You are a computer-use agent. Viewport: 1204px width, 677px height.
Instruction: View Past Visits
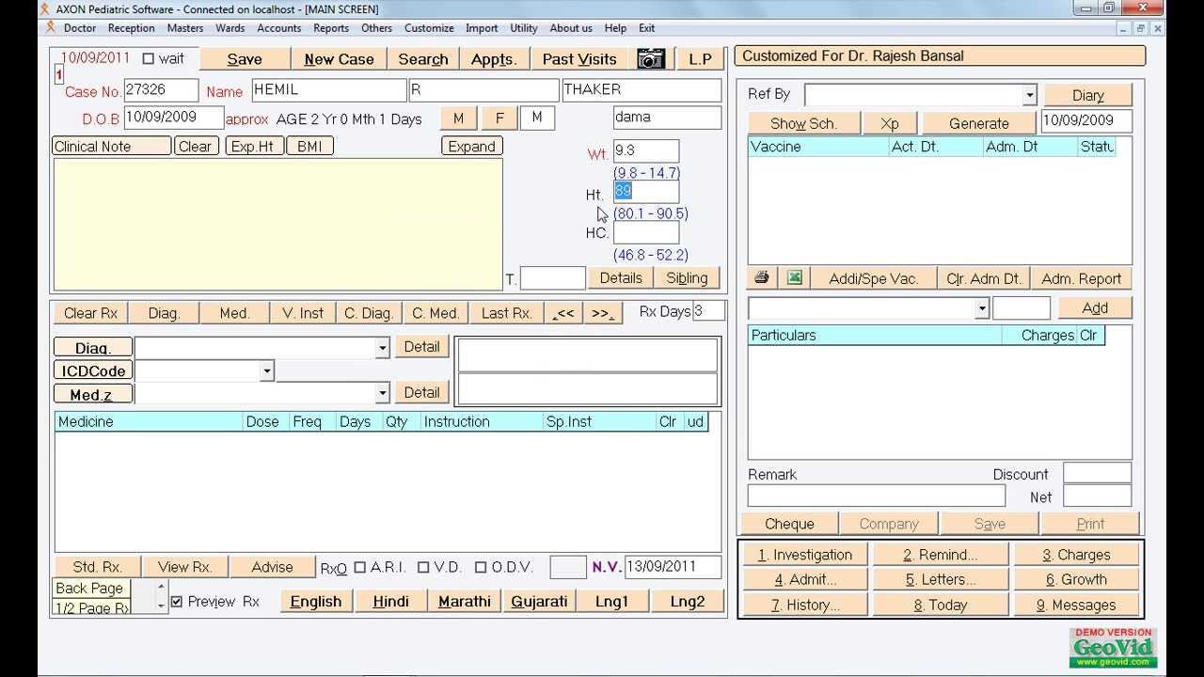579,59
